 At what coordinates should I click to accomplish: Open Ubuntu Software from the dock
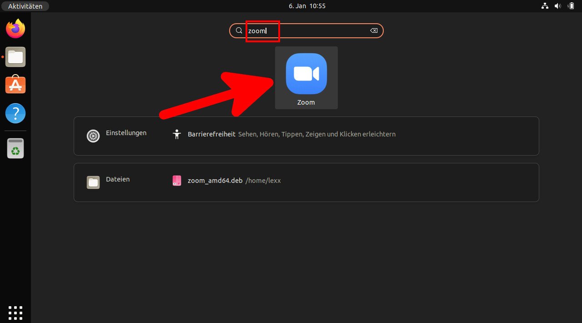point(15,85)
